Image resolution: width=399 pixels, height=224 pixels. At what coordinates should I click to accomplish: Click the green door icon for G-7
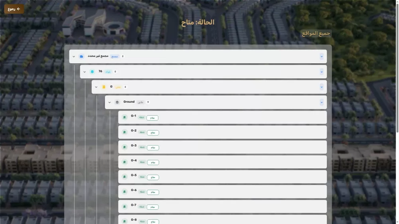(x=124, y=206)
